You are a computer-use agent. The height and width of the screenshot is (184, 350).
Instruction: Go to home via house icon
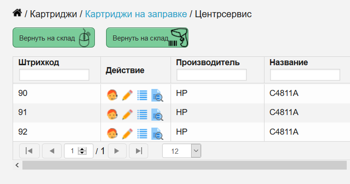[17, 13]
